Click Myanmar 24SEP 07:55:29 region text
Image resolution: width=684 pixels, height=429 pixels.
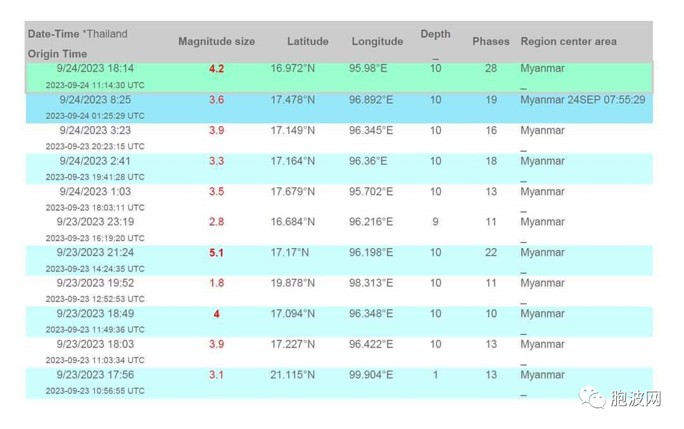click(x=583, y=100)
